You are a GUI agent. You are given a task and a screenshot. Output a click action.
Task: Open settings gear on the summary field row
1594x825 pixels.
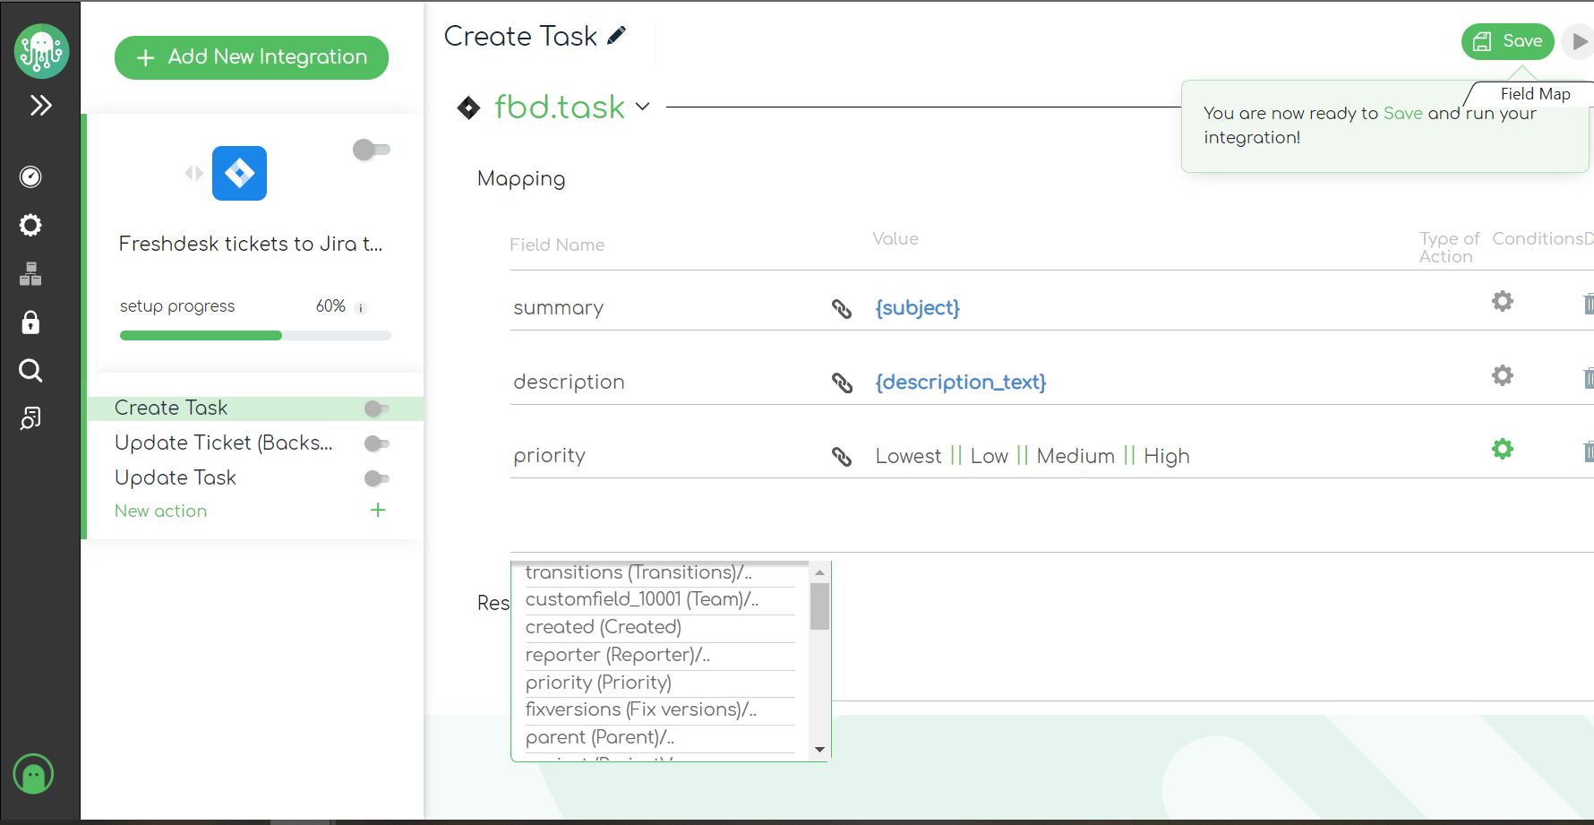coord(1502,301)
